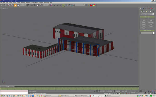
Task: Open the Shapes category icon in Create panel
Action: point(144,12)
